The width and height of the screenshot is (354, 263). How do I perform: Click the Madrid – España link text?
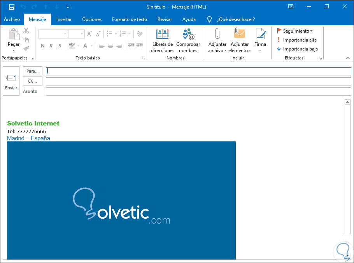click(x=28, y=138)
